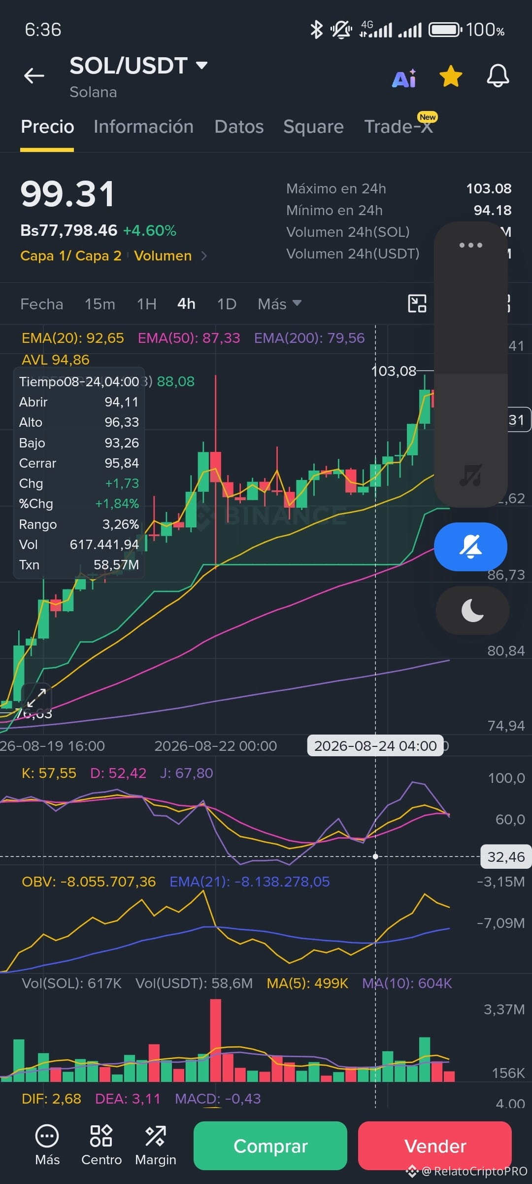The height and width of the screenshot is (1184, 532).
Task: Click the EMA(20): 92,65 indicator label
Action: (x=73, y=338)
